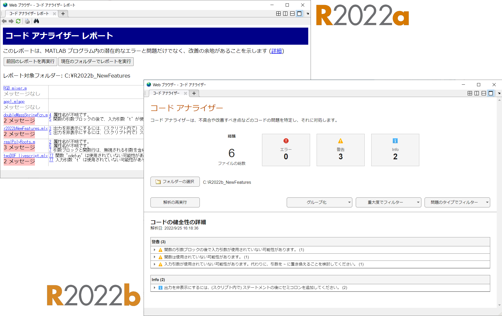Select コード アナライザー tab in R2022b window
Screen dimensions: 502x316
point(166,93)
